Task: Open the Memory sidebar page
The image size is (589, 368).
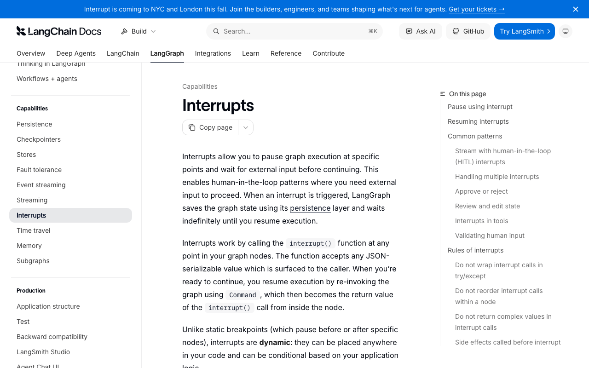Action: [x=70, y=246]
